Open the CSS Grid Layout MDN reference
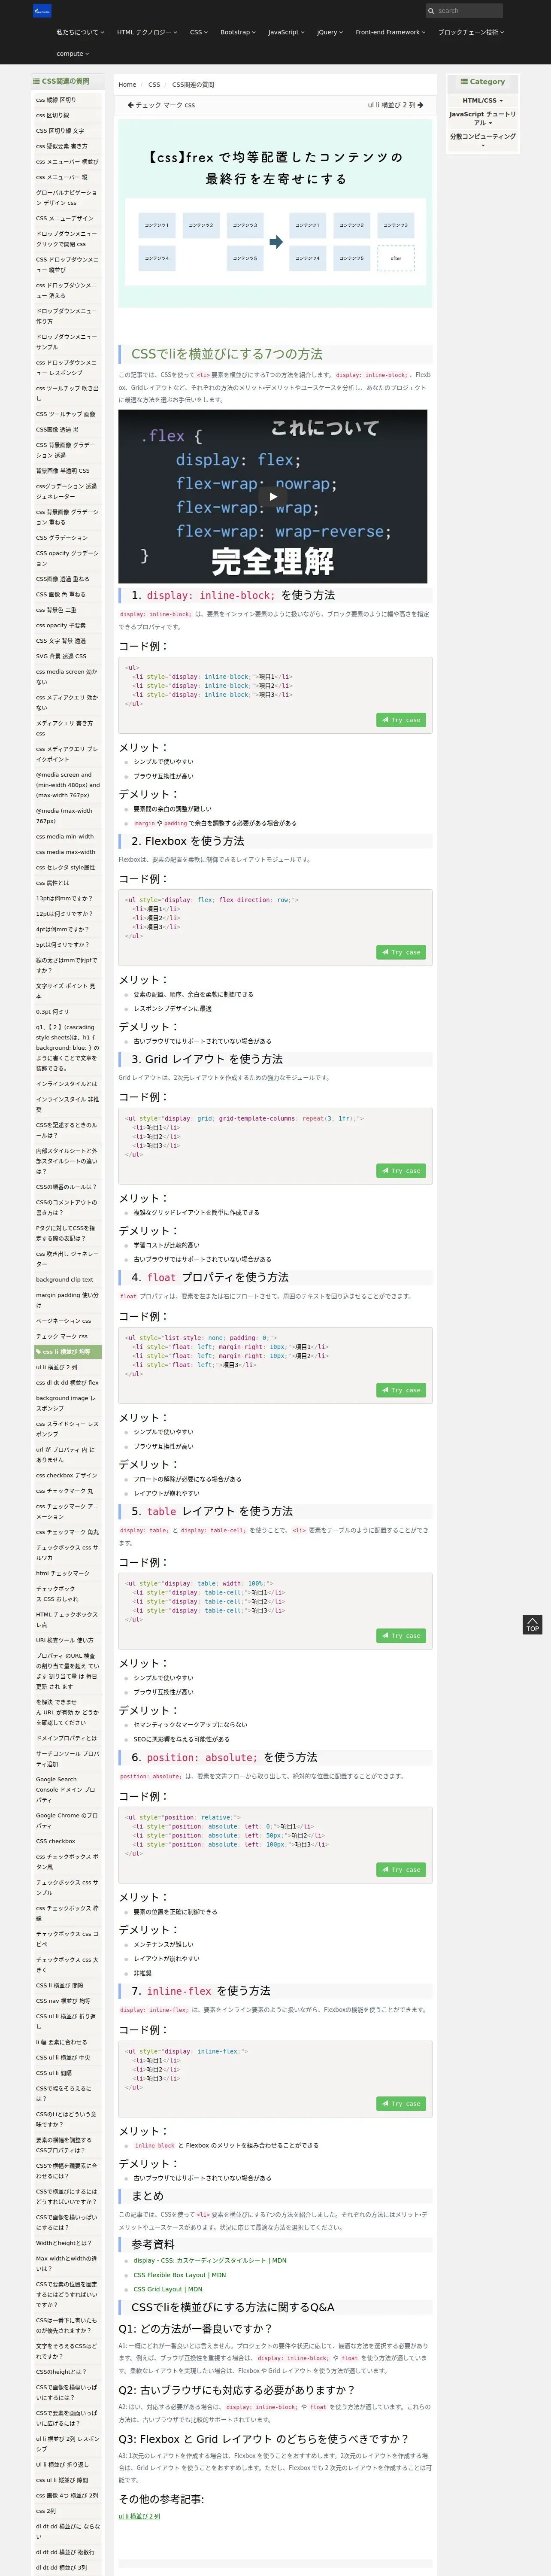The height and width of the screenshot is (2576, 551). 168,2289
